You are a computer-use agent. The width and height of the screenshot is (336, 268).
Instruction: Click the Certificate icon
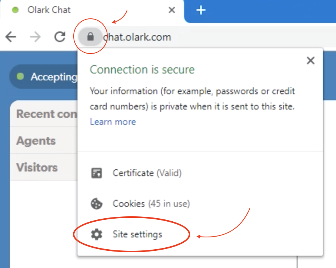97,173
